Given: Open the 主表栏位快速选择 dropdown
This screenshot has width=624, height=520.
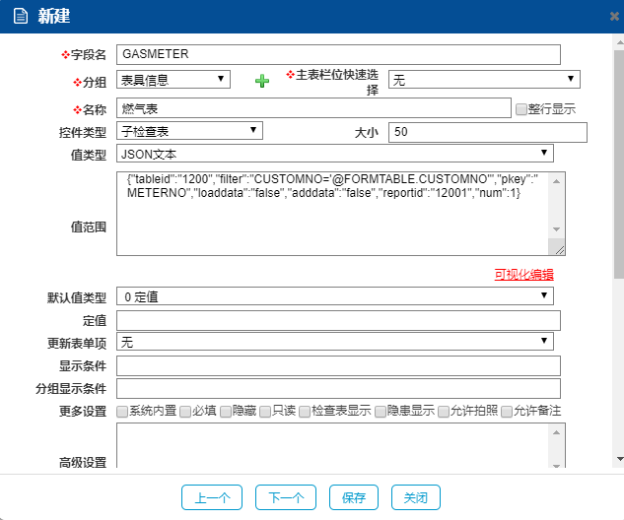Looking at the screenshot, I should click(x=484, y=80).
